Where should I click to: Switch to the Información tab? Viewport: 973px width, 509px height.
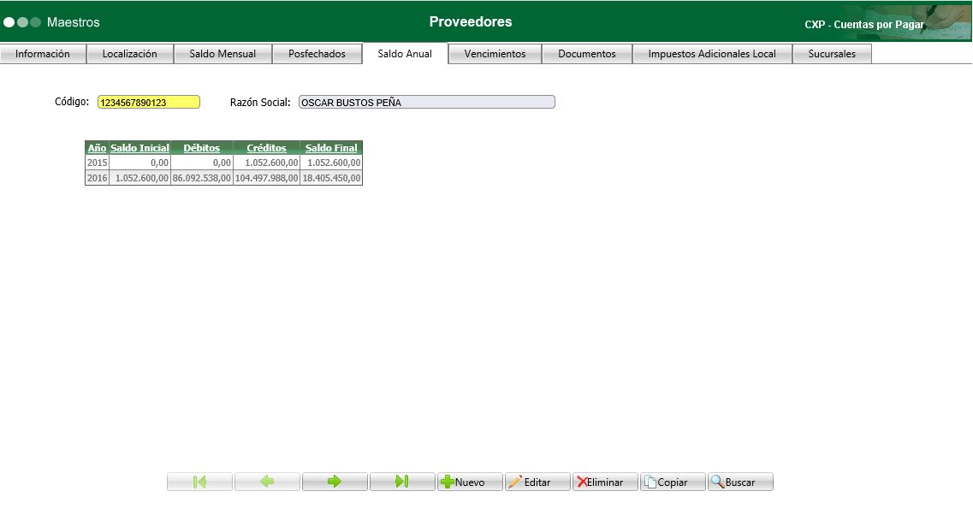point(43,54)
